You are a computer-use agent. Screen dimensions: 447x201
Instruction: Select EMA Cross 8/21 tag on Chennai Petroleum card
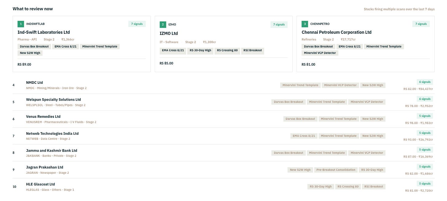(x=349, y=47)
